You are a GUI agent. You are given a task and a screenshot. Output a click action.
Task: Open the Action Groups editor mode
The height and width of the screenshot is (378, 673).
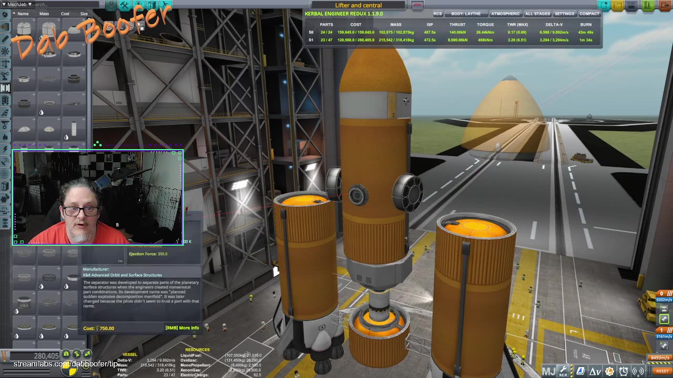click(125, 6)
